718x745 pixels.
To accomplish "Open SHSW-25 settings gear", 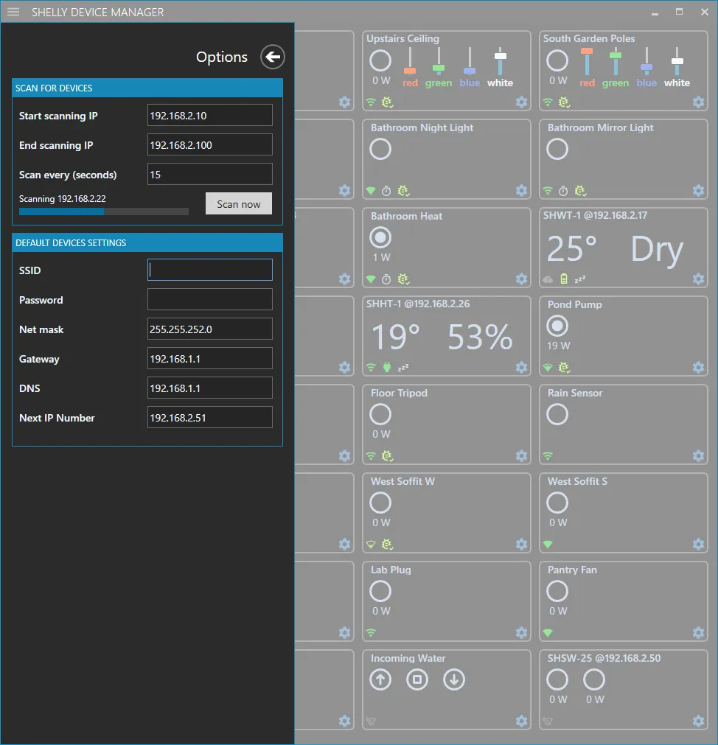I will (x=698, y=721).
